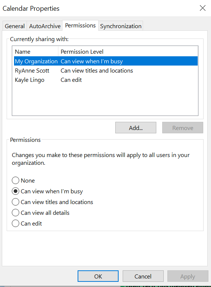211x287 pixels.
Task: Close the Calendar Properties dialog
Action: [x=203, y=8]
